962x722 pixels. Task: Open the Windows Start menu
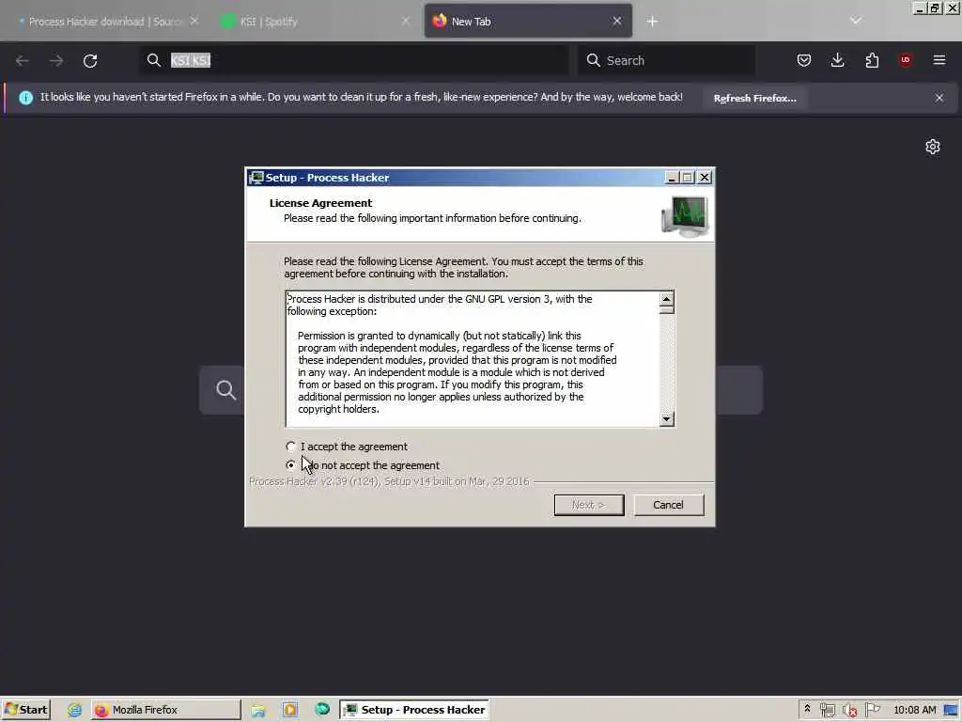pos(26,710)
